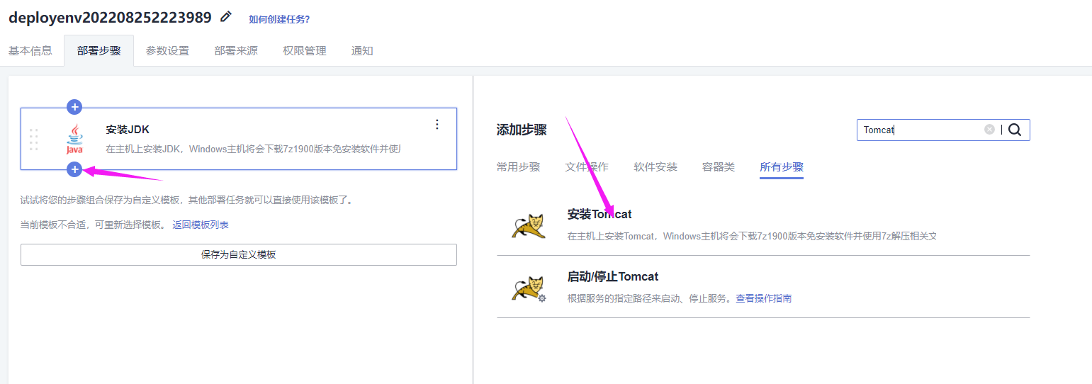
Task: Show the 文件操作 step category
Action: coord(587,167)
